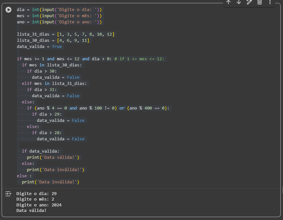Image resolution: width=283 pixels, height=220 pixels.
Task: Click the pencil edit icon in cell toolbar
Action: coord(249,2)
